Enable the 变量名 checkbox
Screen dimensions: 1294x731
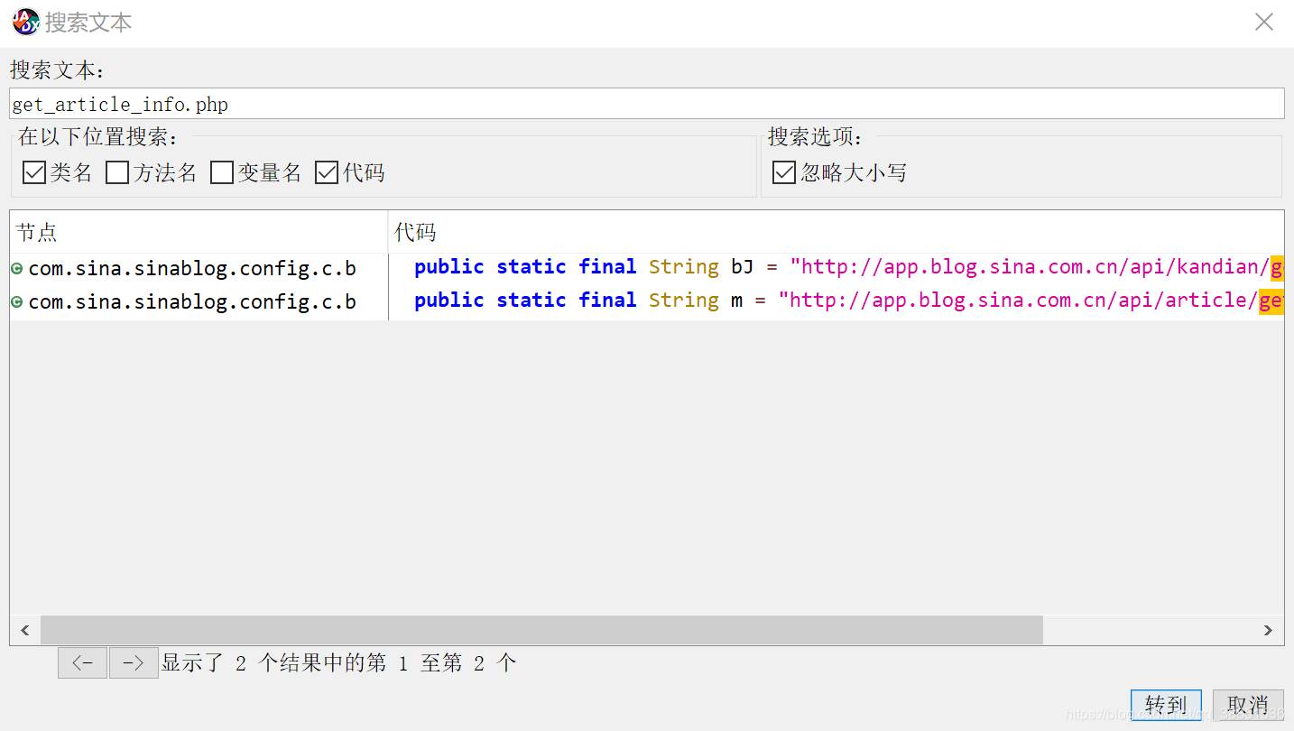[x=222, y=172]
